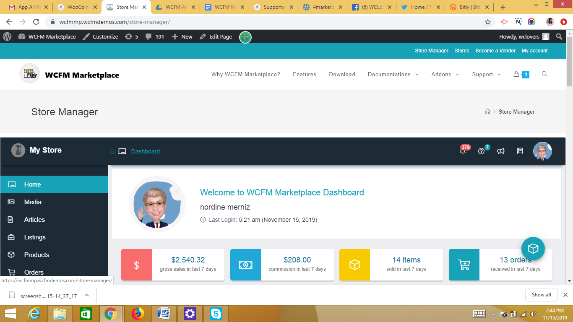
Task: Open the New menu in admin bar
Action: pyautogui.click(x=182, y=36)
